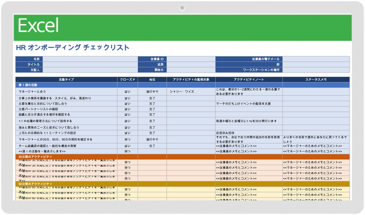Select 1:1 の会議の管理方法について説明する cell
The height and width of the screenshot is (215, 365).
[x=66, y=121]
